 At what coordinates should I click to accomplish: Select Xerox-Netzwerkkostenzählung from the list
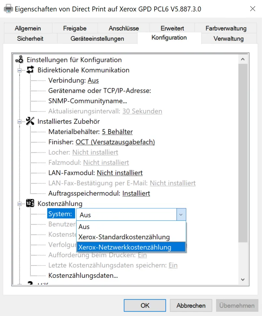click(x=125, y=247)
